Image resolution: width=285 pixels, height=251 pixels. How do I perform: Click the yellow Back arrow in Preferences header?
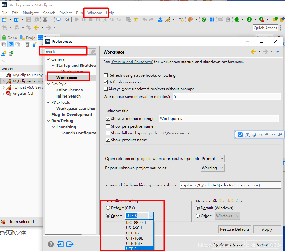[253, 52]
